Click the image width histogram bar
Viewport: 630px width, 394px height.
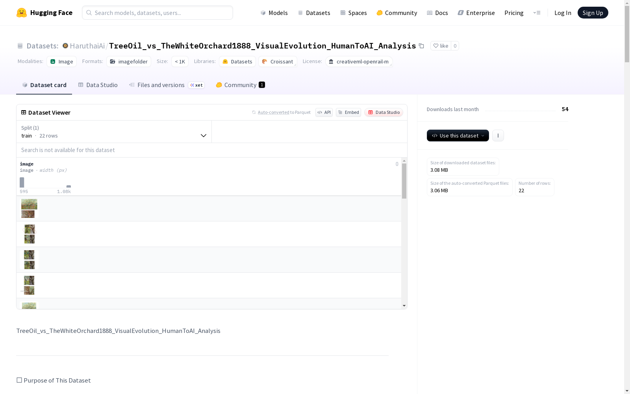(x=22, y=182)
